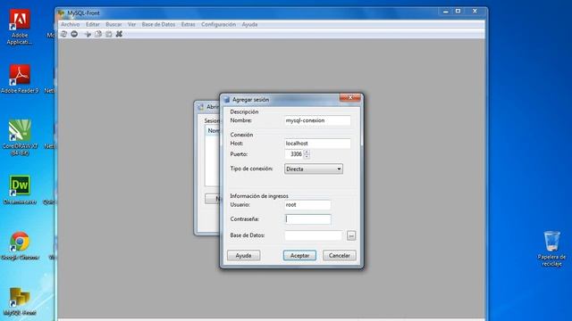
Task: Click the Agregar sesión dialog title icon
Action: click(x=226, y=99)
